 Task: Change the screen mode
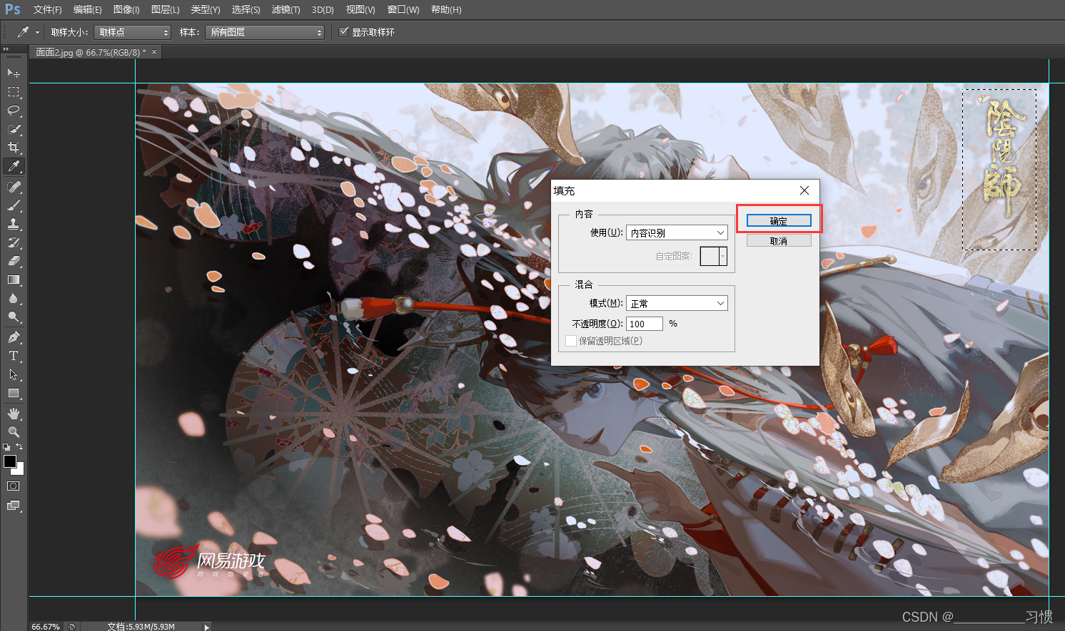point(14,506)
